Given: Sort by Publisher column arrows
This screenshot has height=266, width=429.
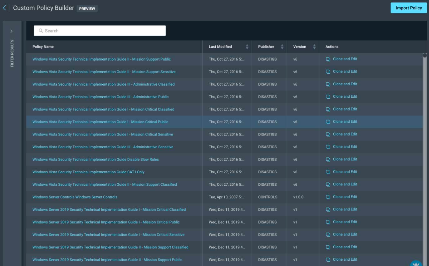Looking at the screenshot, I should [x=282, y=47].
